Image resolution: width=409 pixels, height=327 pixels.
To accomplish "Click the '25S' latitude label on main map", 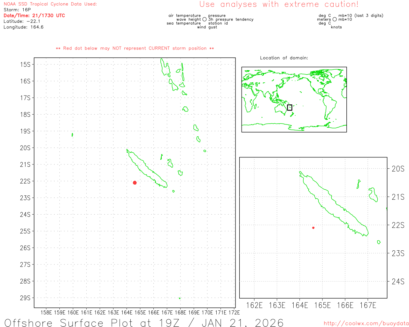I will [x=25, y=231].
